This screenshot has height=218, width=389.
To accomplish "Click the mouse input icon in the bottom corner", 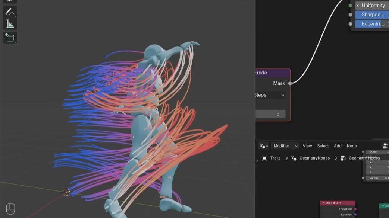I will click(10, 208).
